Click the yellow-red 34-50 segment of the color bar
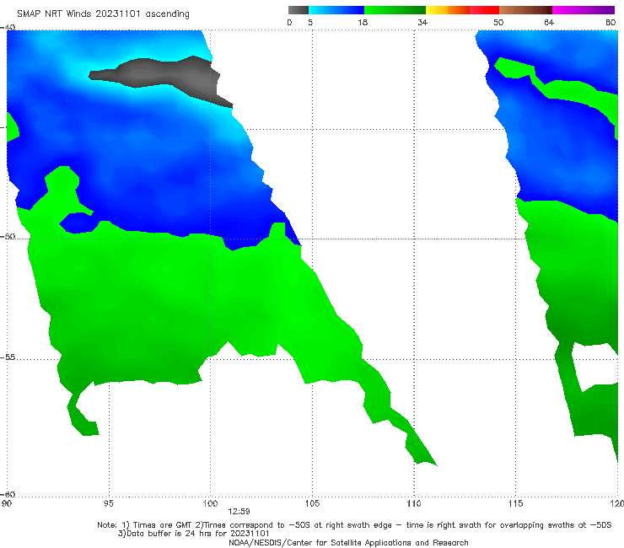Image resolution: width=624 pixels, height=548 pixels. pyautogui.click(x=462, y=10)
